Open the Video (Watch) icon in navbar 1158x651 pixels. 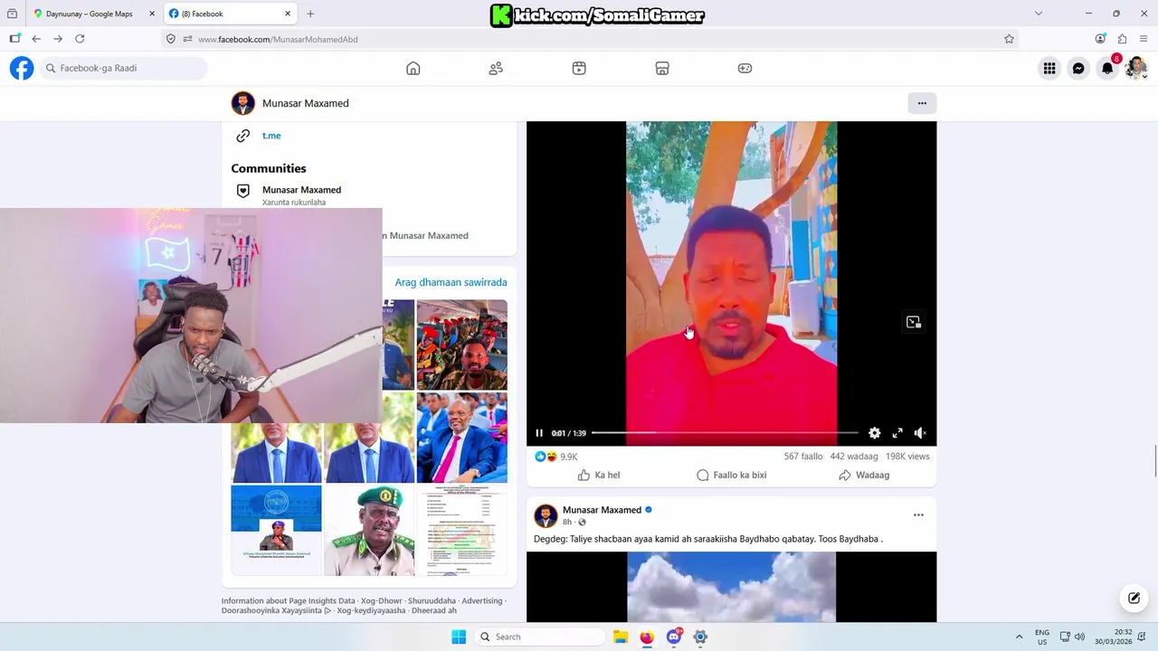[579, 68]
